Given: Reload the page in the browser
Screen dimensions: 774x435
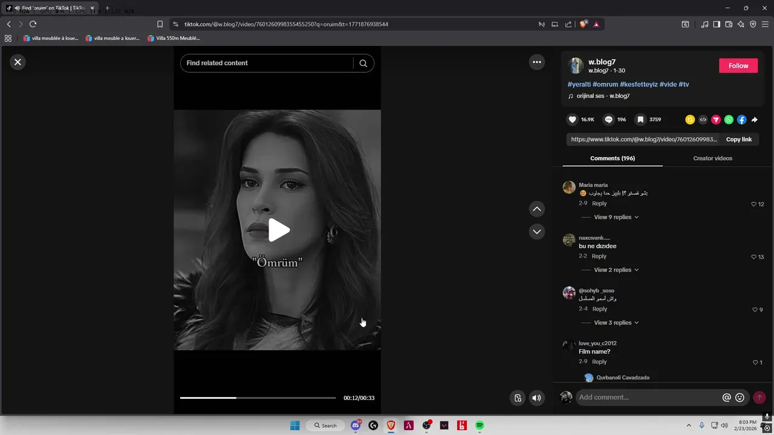Looking at the screenshot, I should tap(33, 24).
